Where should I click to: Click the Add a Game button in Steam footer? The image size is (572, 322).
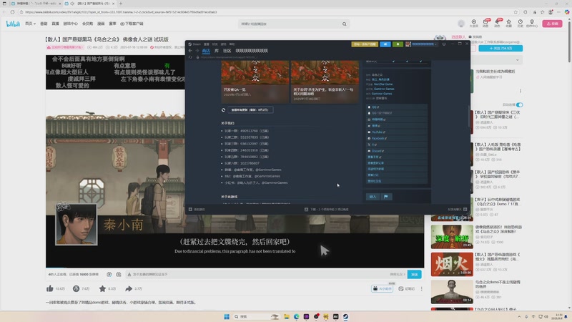tap(197, 210)
